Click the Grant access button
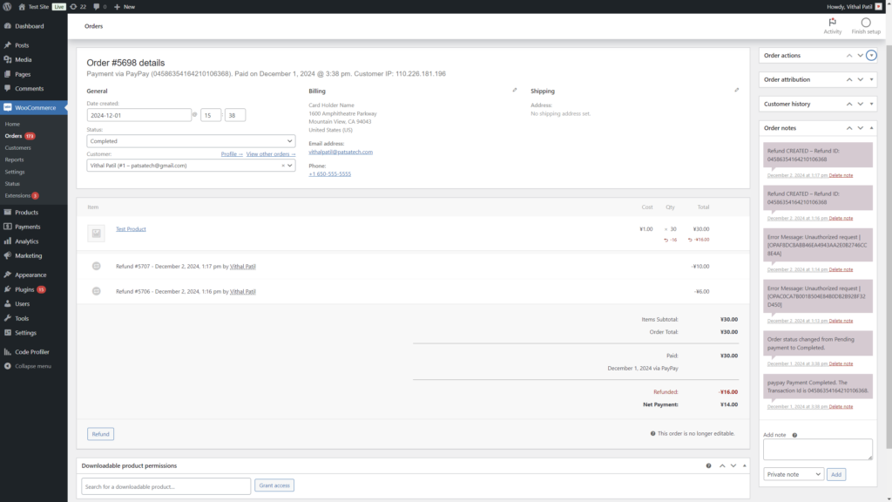 point(274,485)
